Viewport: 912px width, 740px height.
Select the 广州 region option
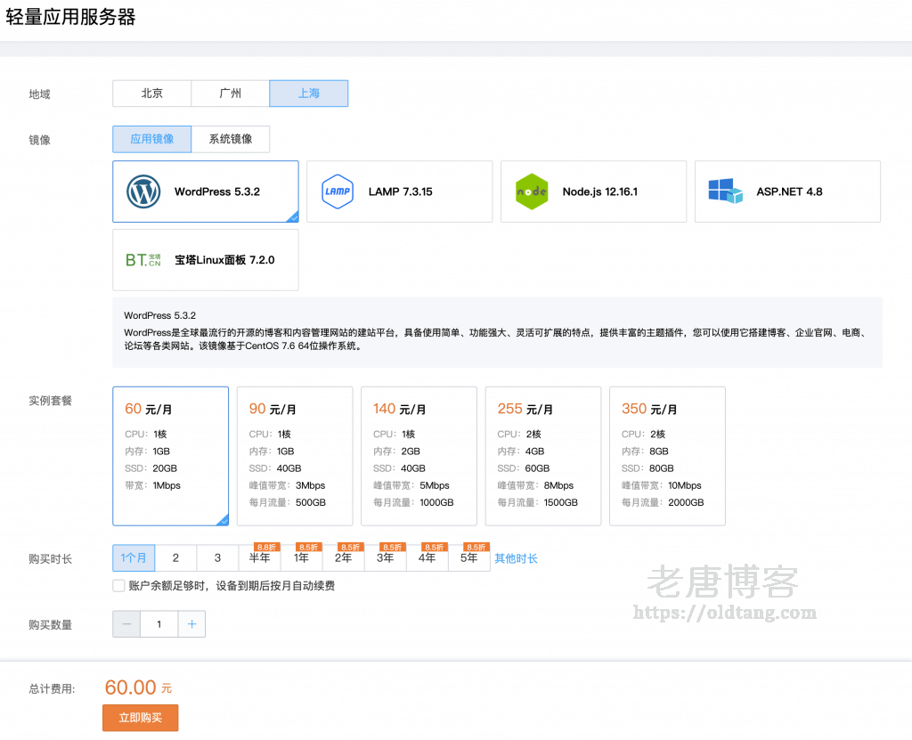pyautogui.click(x=230, y=94)
